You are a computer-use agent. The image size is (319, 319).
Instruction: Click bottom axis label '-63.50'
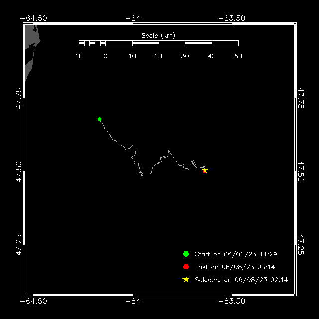coord(232,301)
